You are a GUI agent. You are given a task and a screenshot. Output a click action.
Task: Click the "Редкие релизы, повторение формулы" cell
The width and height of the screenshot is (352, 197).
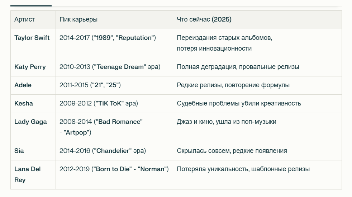(x=233, y=85)
